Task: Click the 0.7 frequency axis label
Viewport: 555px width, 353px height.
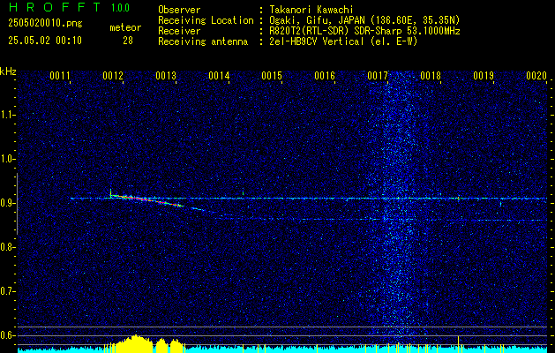Action: [7, 291]
